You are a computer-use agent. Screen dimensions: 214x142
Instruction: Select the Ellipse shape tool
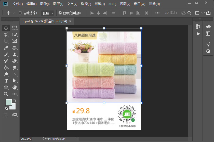pyautogui.click(x=6, y=87)
